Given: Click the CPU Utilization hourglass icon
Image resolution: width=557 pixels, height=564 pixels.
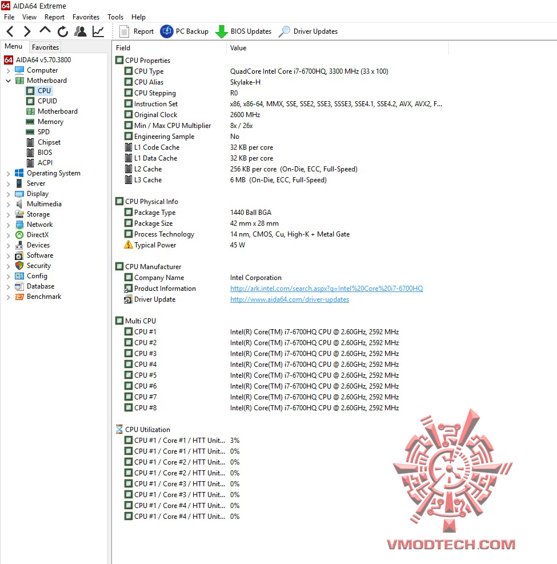Looking at the screenshot, I should pos(119,430).
